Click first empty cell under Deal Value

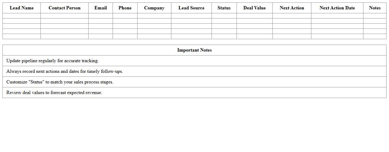pyautogui.click(x=254, y=16)
